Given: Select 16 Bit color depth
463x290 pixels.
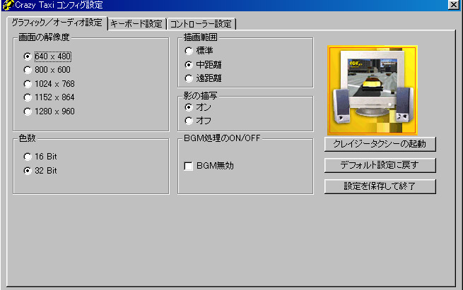Looking at the screenshot, I should [x=28, y=156].
